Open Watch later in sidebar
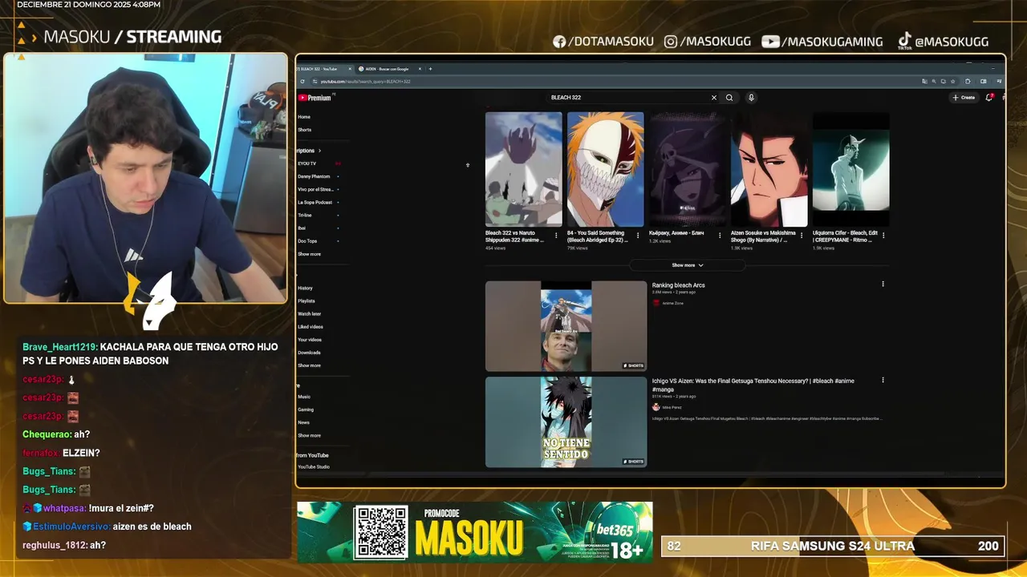Viewport: 1027px width, 577px height. click(309, 314)
